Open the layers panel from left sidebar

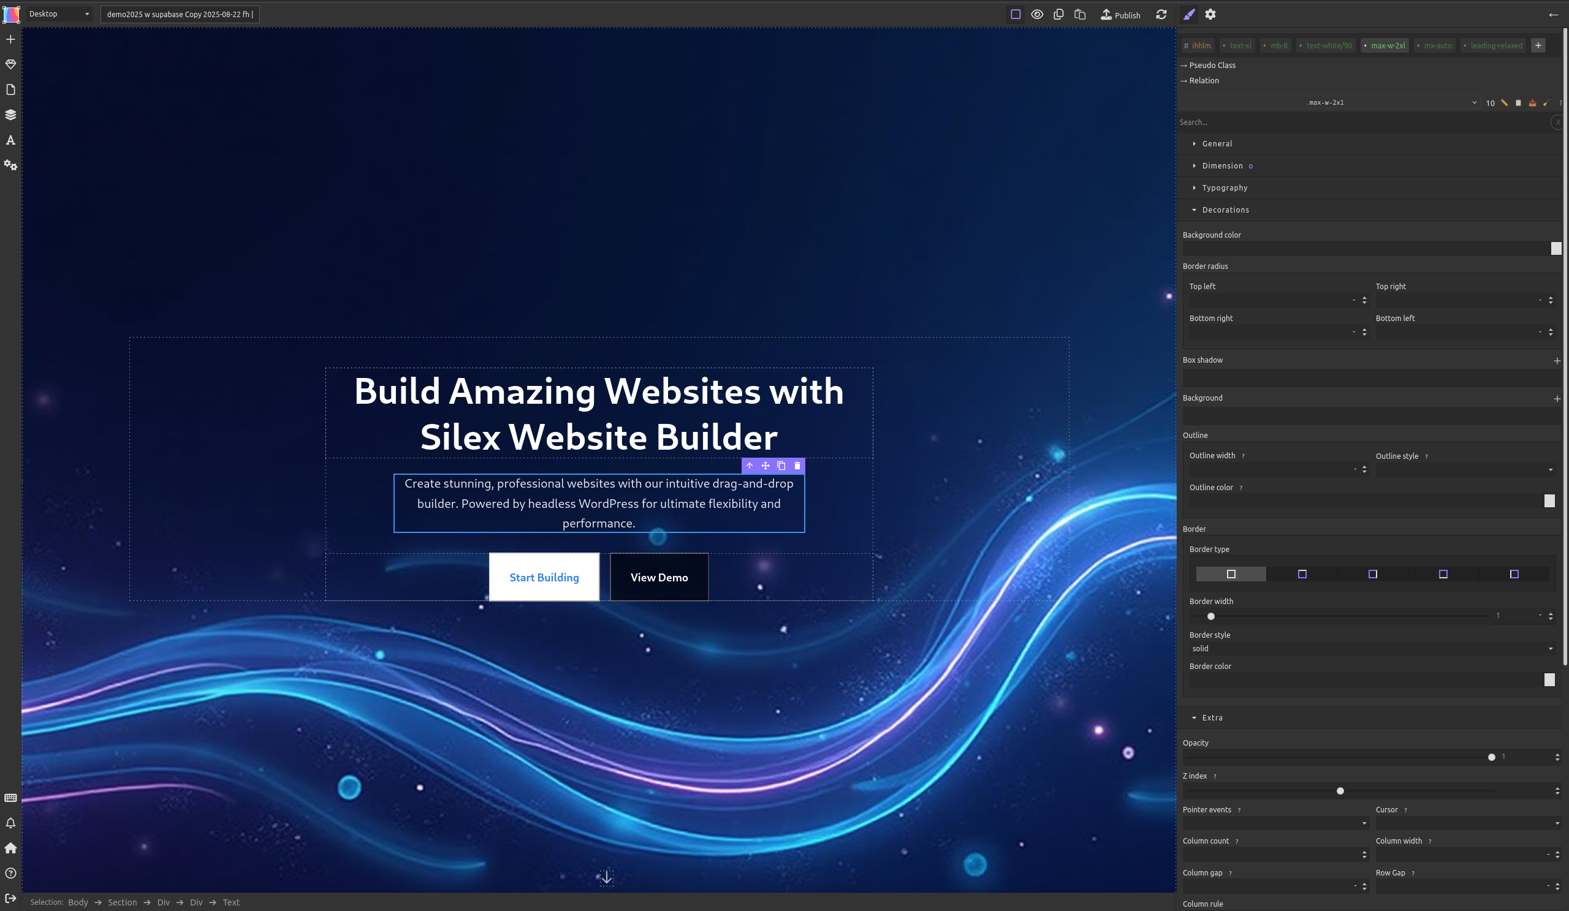pyautogui.click(x=10, y=115)
